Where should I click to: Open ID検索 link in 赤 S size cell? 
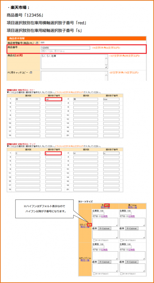point(104,216)
